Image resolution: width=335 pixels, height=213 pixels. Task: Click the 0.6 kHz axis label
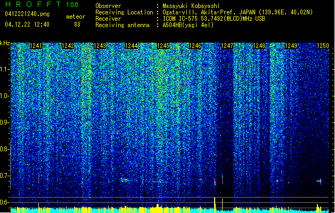[4, 202]
